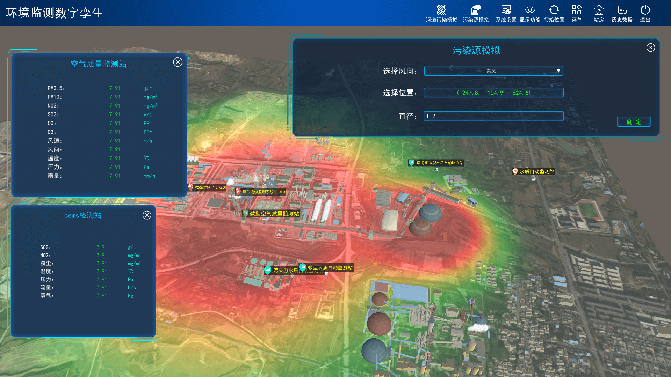
Task: Reset view with the 初始位置 icon
Action: (554, 10)
